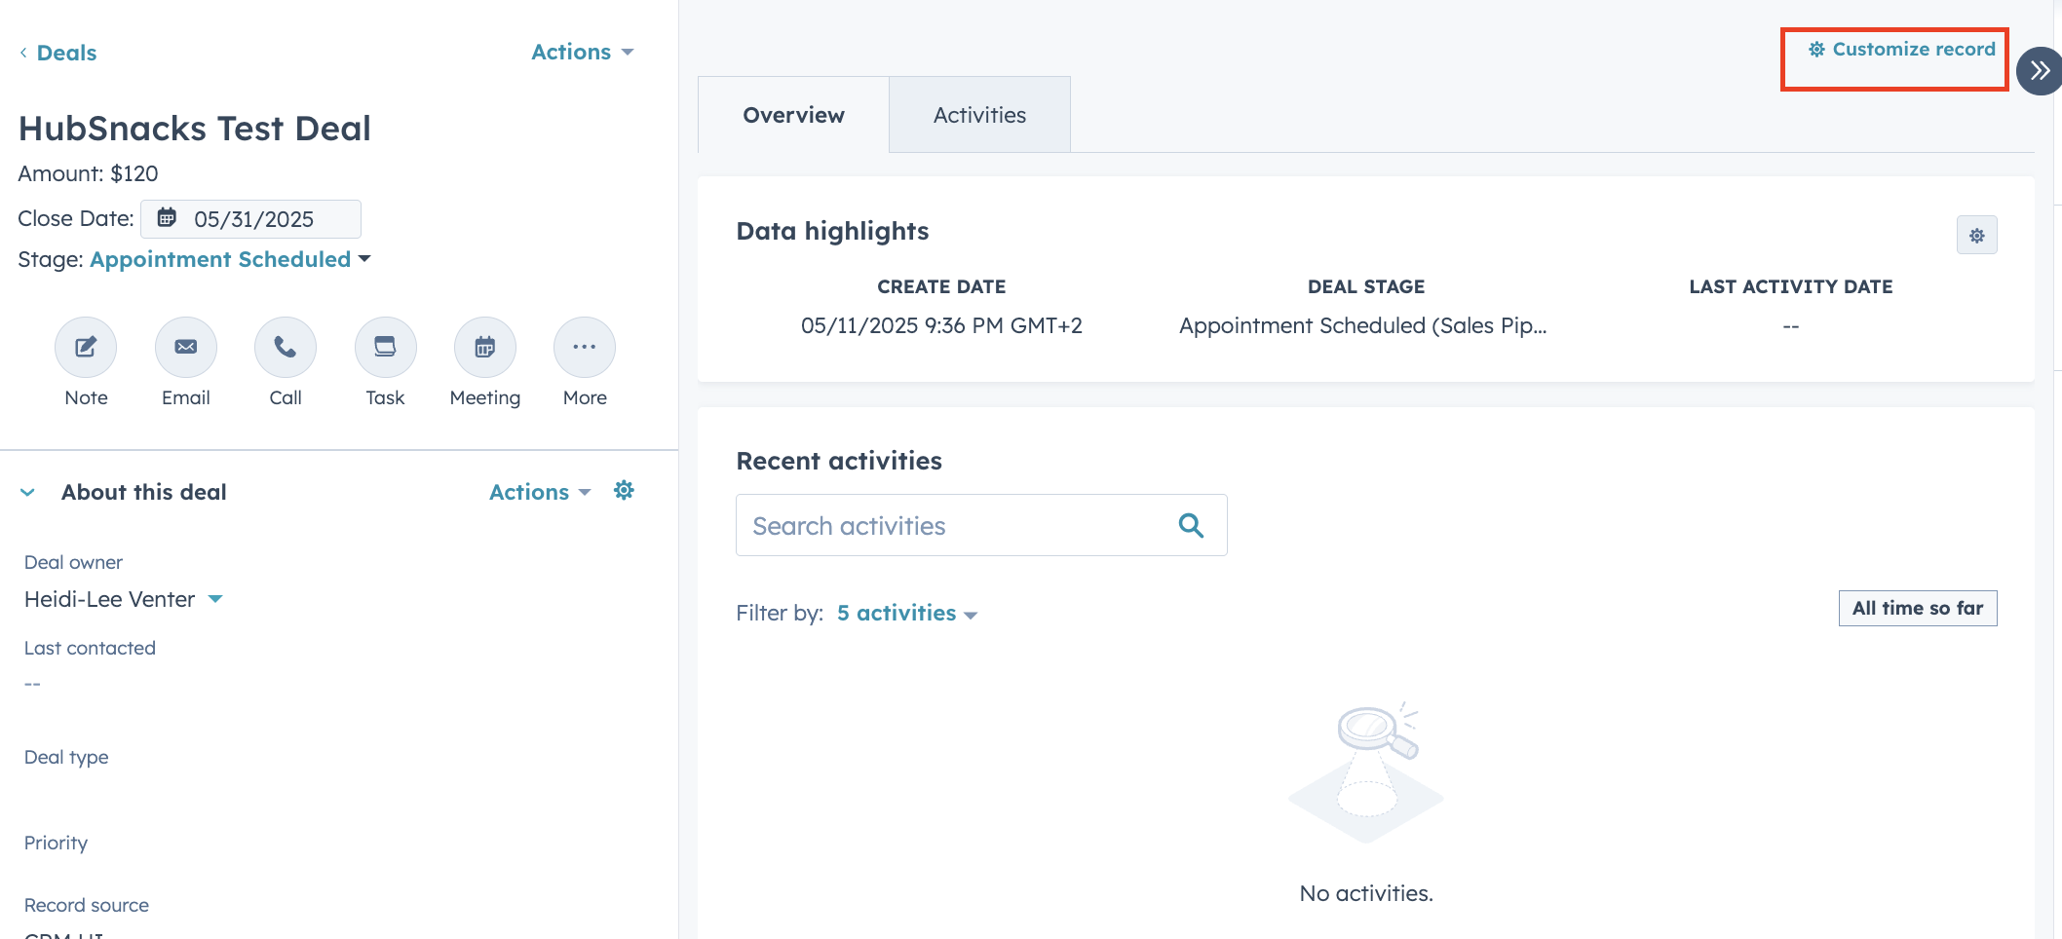The image size is (2062, 939).
Task: Go back to Deals list
Action: tap(57, 53)
